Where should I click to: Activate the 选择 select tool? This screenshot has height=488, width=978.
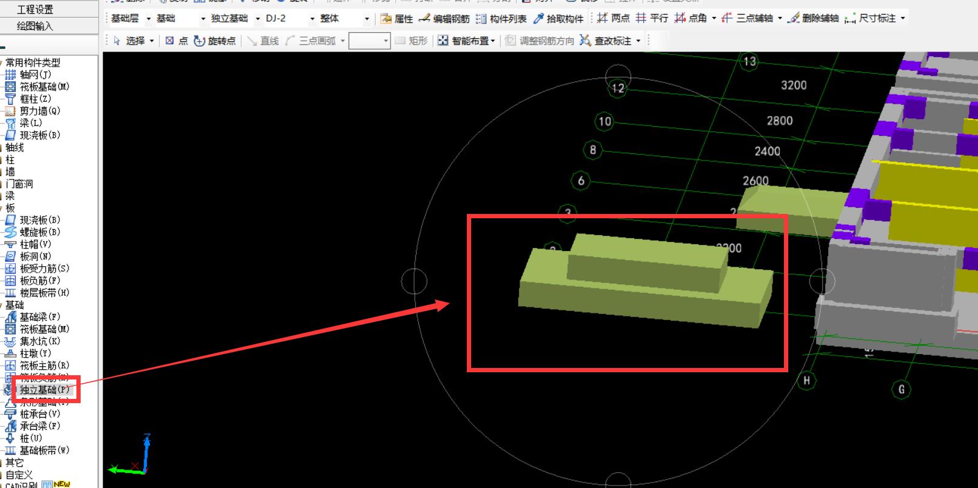pyautogui.click(x=129, y=41)
